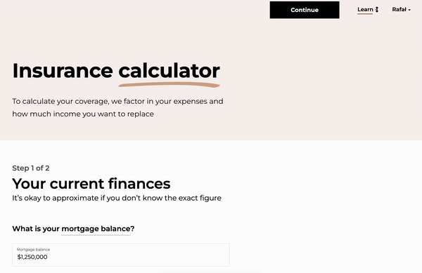Click the $1,250,000 value in the field
The image size is (422, 273).
pyautogui.click(x=32, y=257)
